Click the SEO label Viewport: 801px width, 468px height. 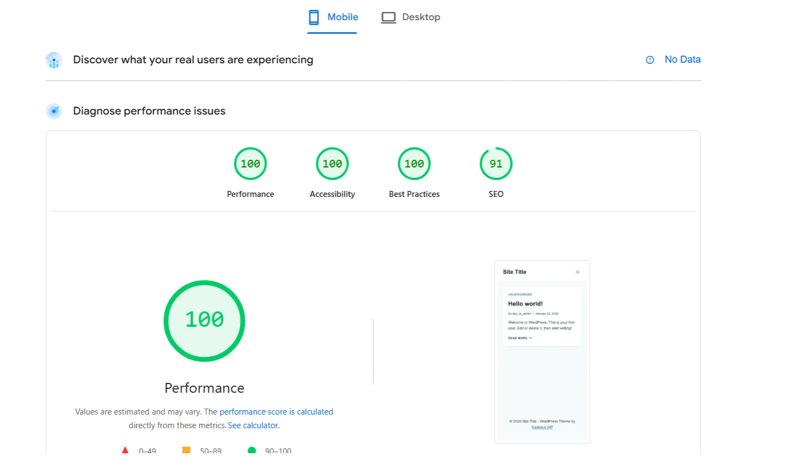coord(496,194)
